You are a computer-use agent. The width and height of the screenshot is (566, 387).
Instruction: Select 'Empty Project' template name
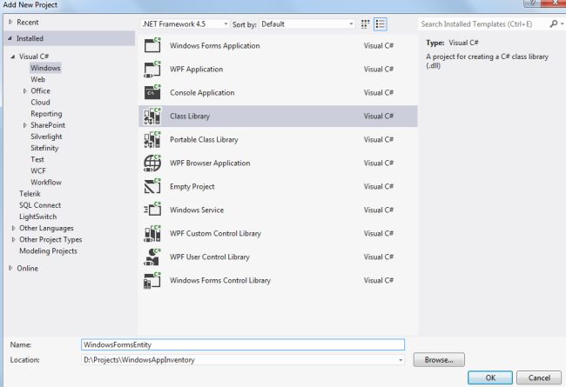(x=192, y=186)
